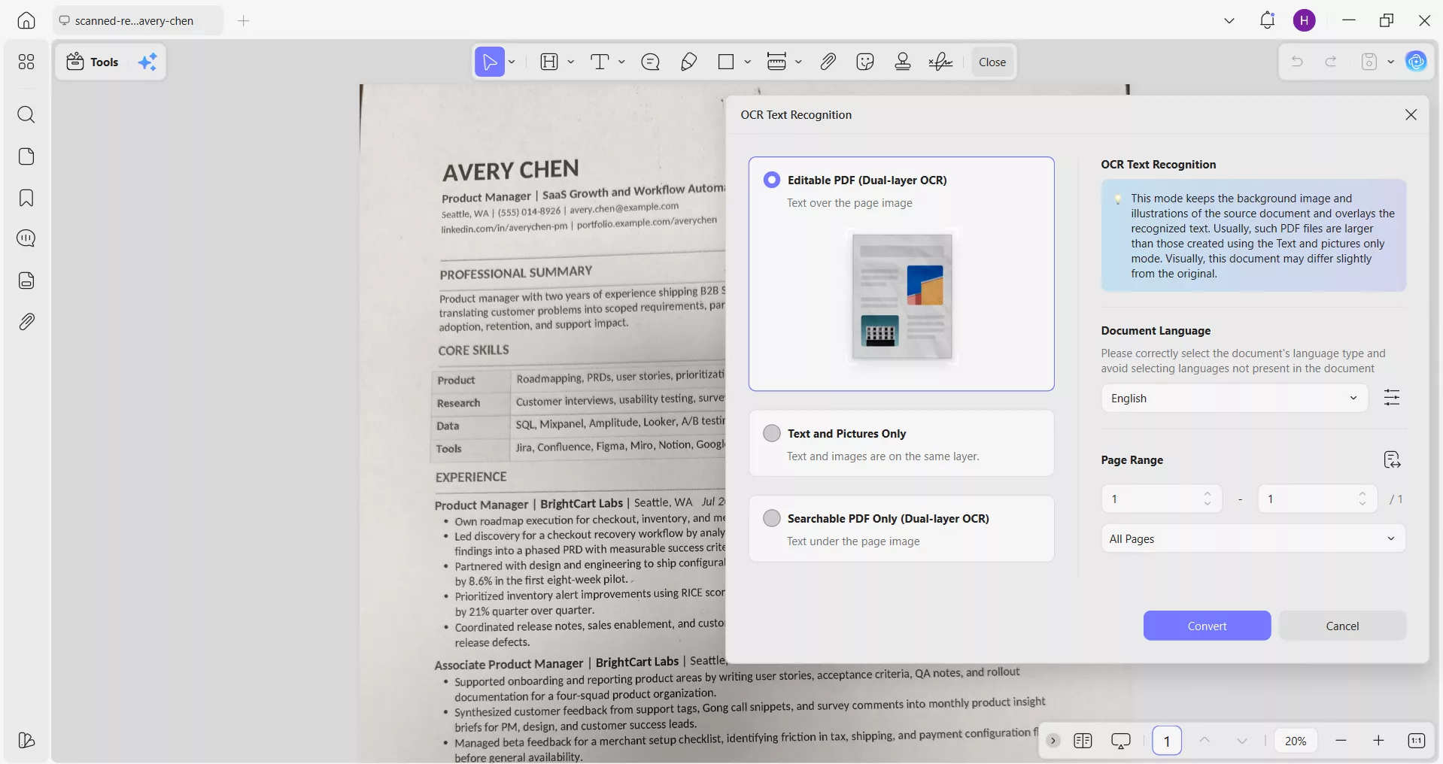
Task: Cancel the OCR dialog
Action: coord(1342,626)
